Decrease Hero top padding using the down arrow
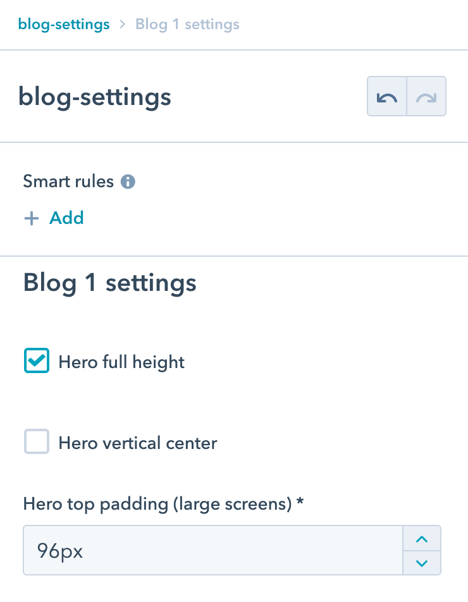Screen dimensions: 468x602 tap(422, 562)
